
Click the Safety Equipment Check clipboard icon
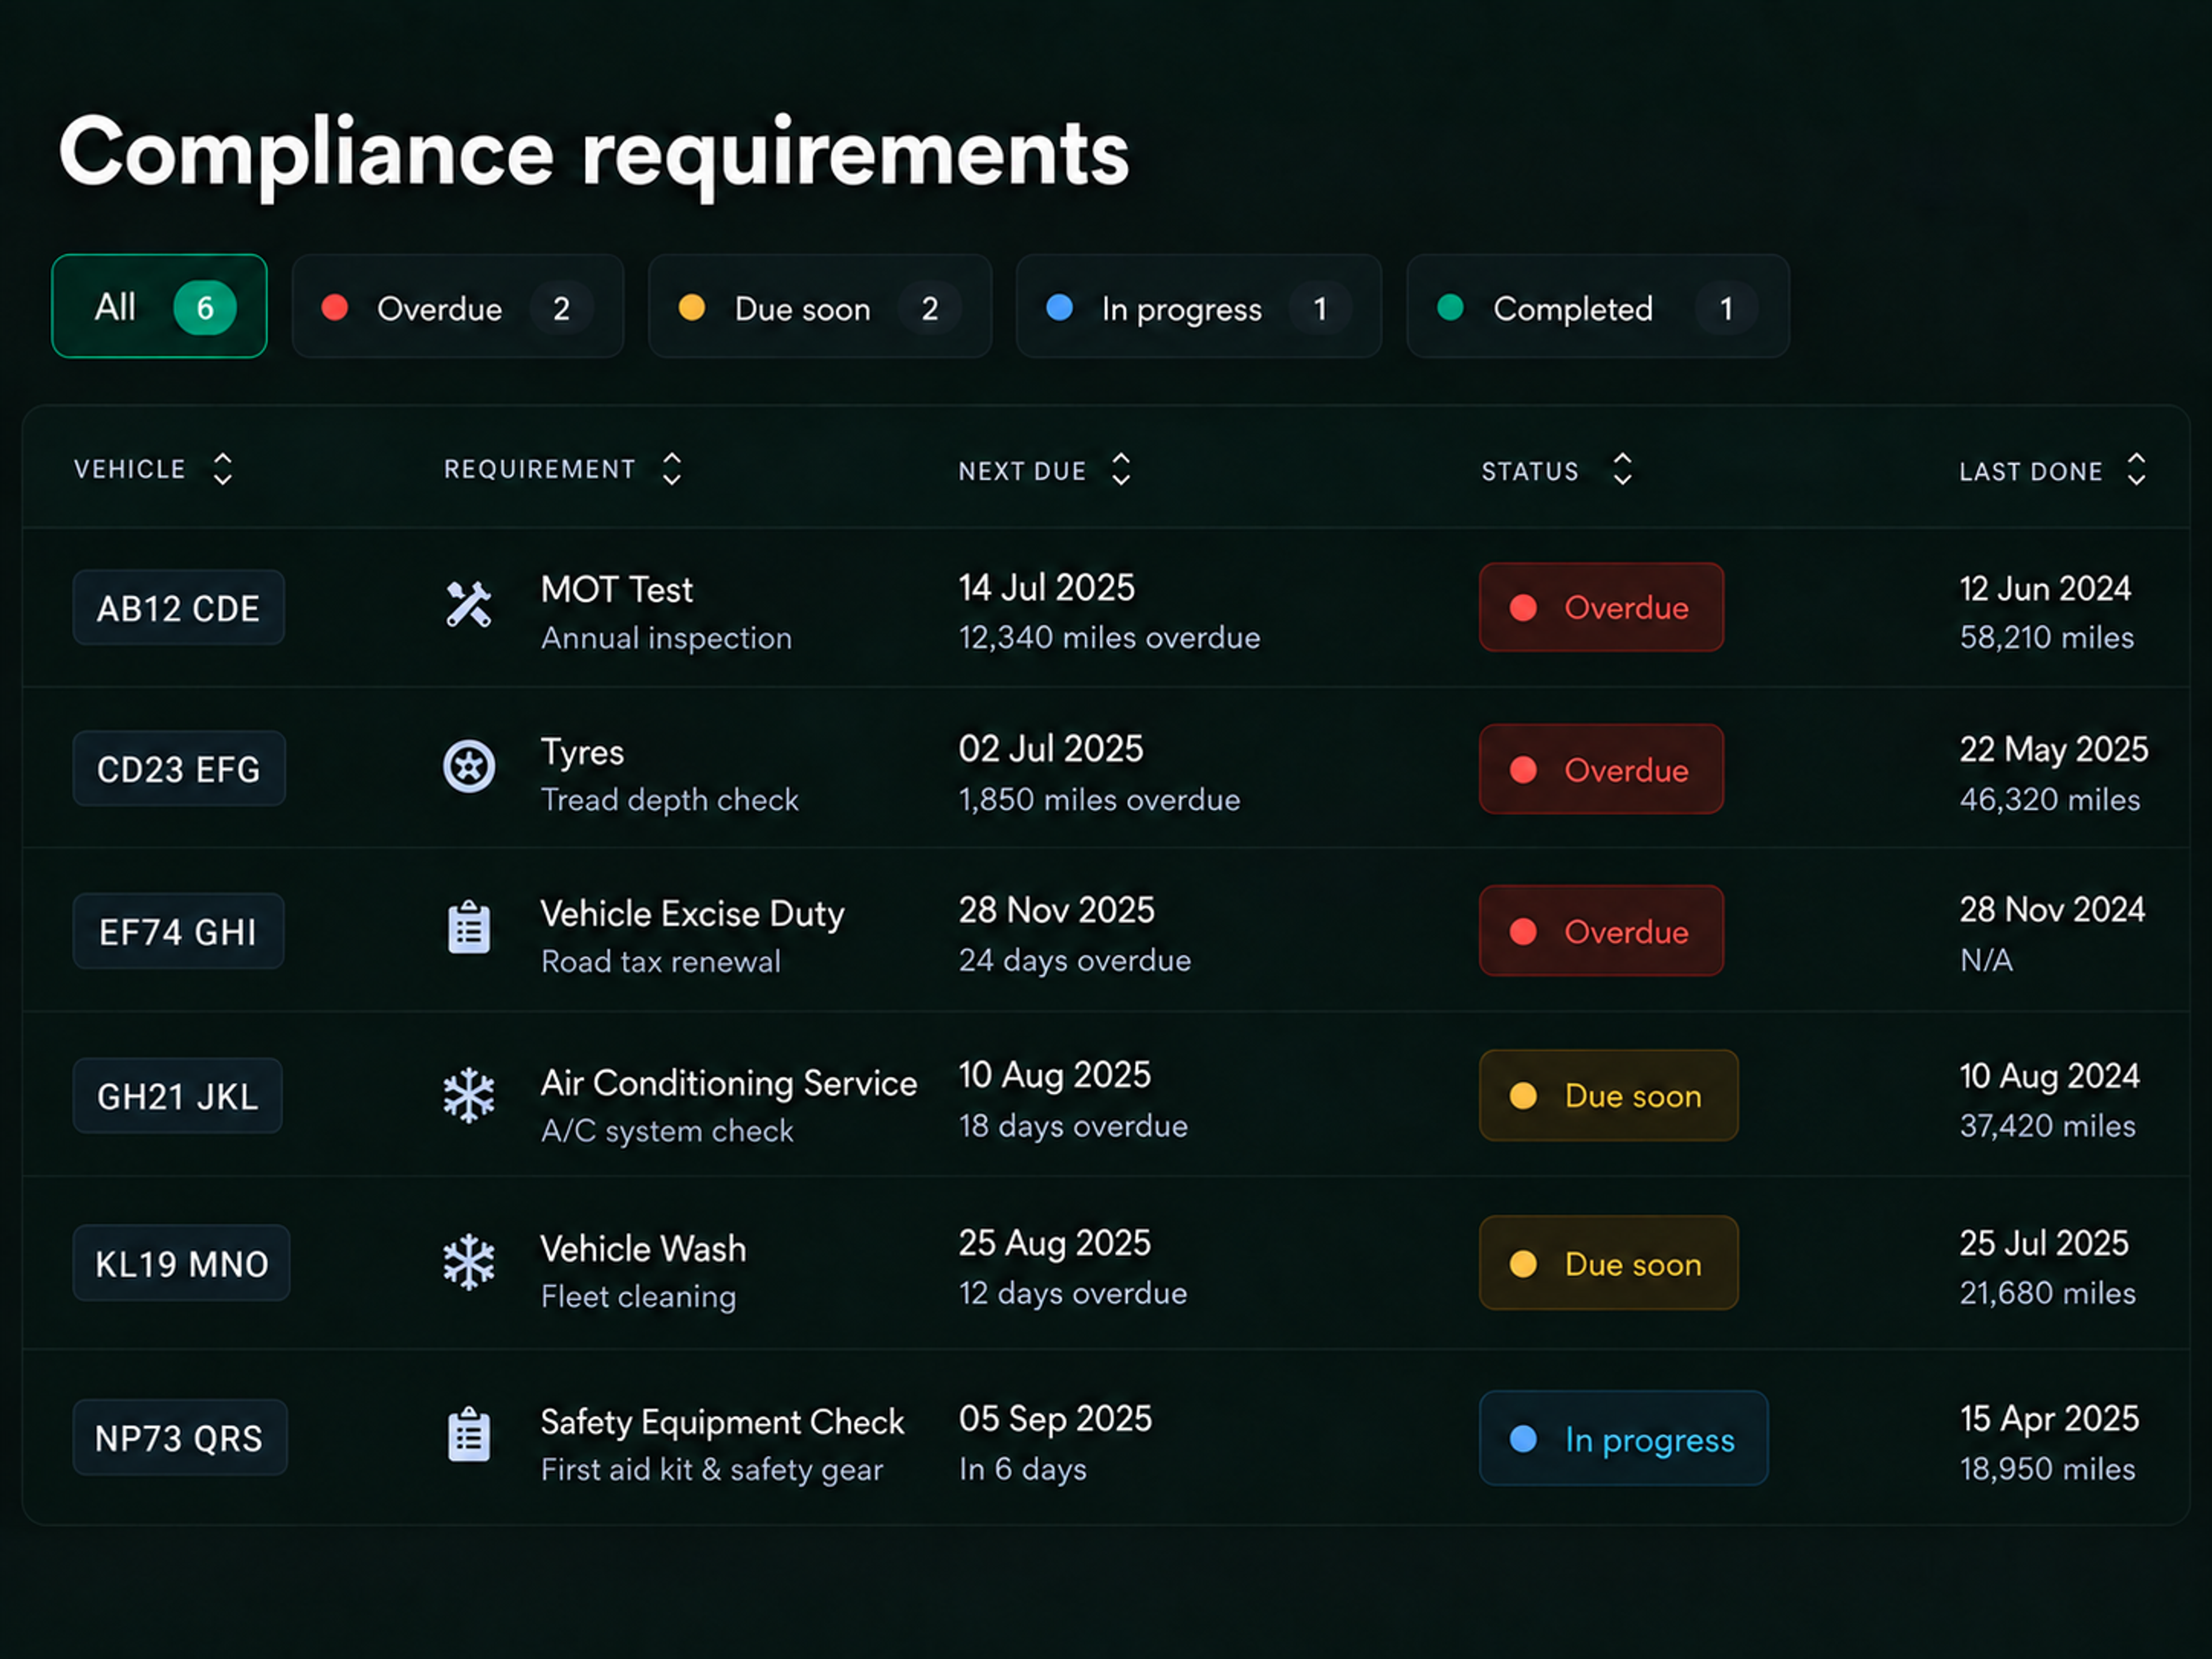point(469,1435)
